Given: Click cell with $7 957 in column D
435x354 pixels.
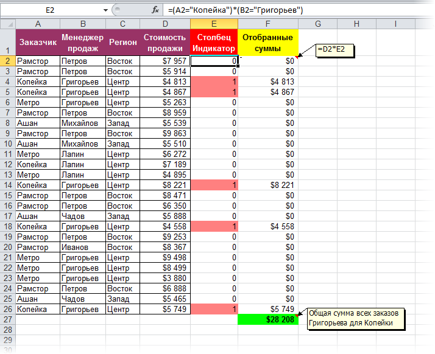Looking at the screenshot, I should (x=165, y=61).
